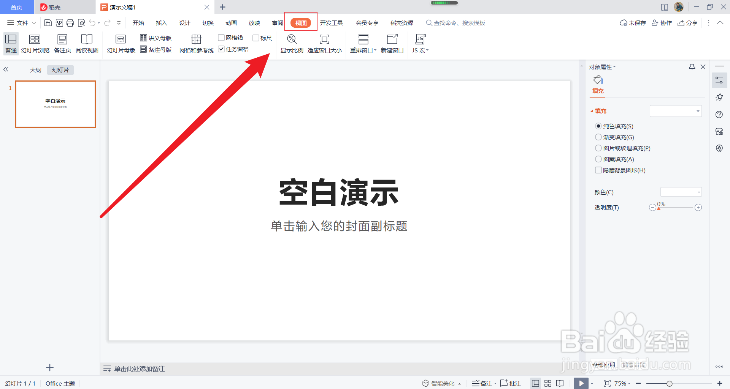This screenshot has height=389, width=730.
Task: Open the 幻灯片母版 editor
Action: pos(121,44)
